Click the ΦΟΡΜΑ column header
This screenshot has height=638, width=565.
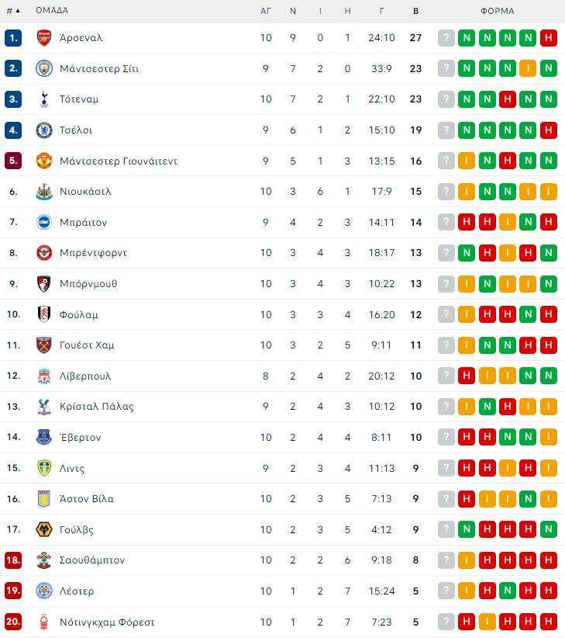[498, 11]
